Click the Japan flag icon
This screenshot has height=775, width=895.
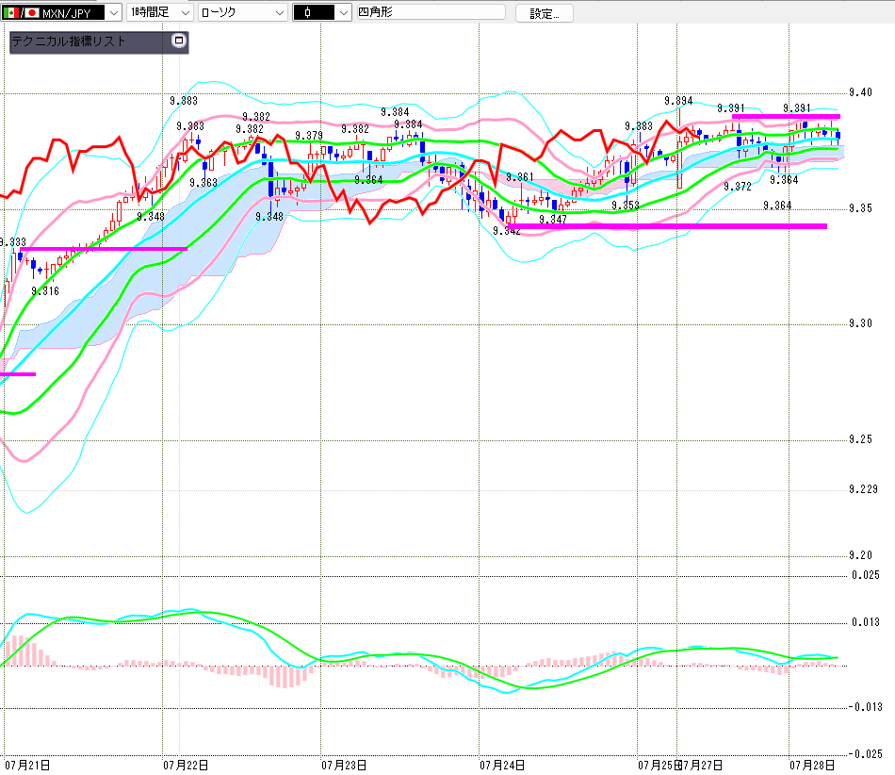(32, 12)
